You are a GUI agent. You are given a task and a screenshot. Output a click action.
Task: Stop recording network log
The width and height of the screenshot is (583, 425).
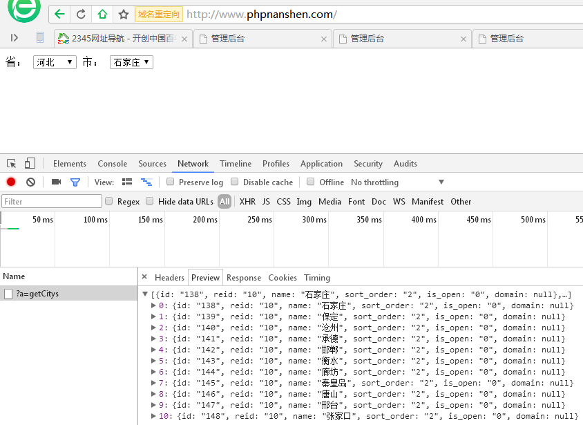pos(11,182)
